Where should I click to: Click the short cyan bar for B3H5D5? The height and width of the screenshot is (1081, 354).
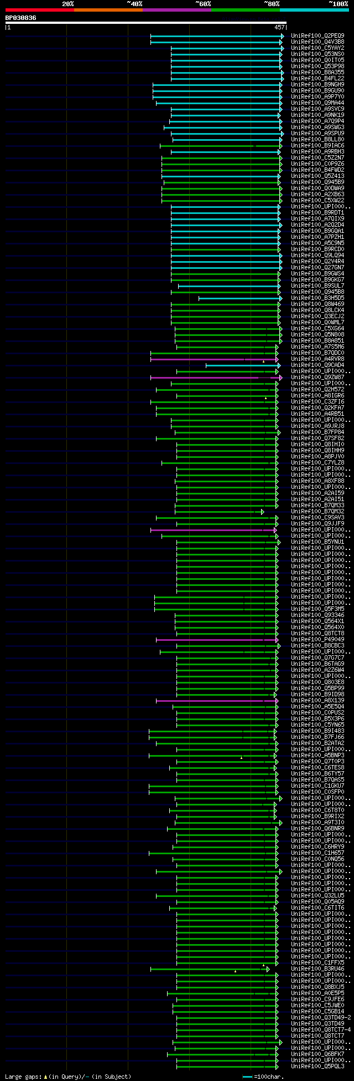(x=240, y=298)
